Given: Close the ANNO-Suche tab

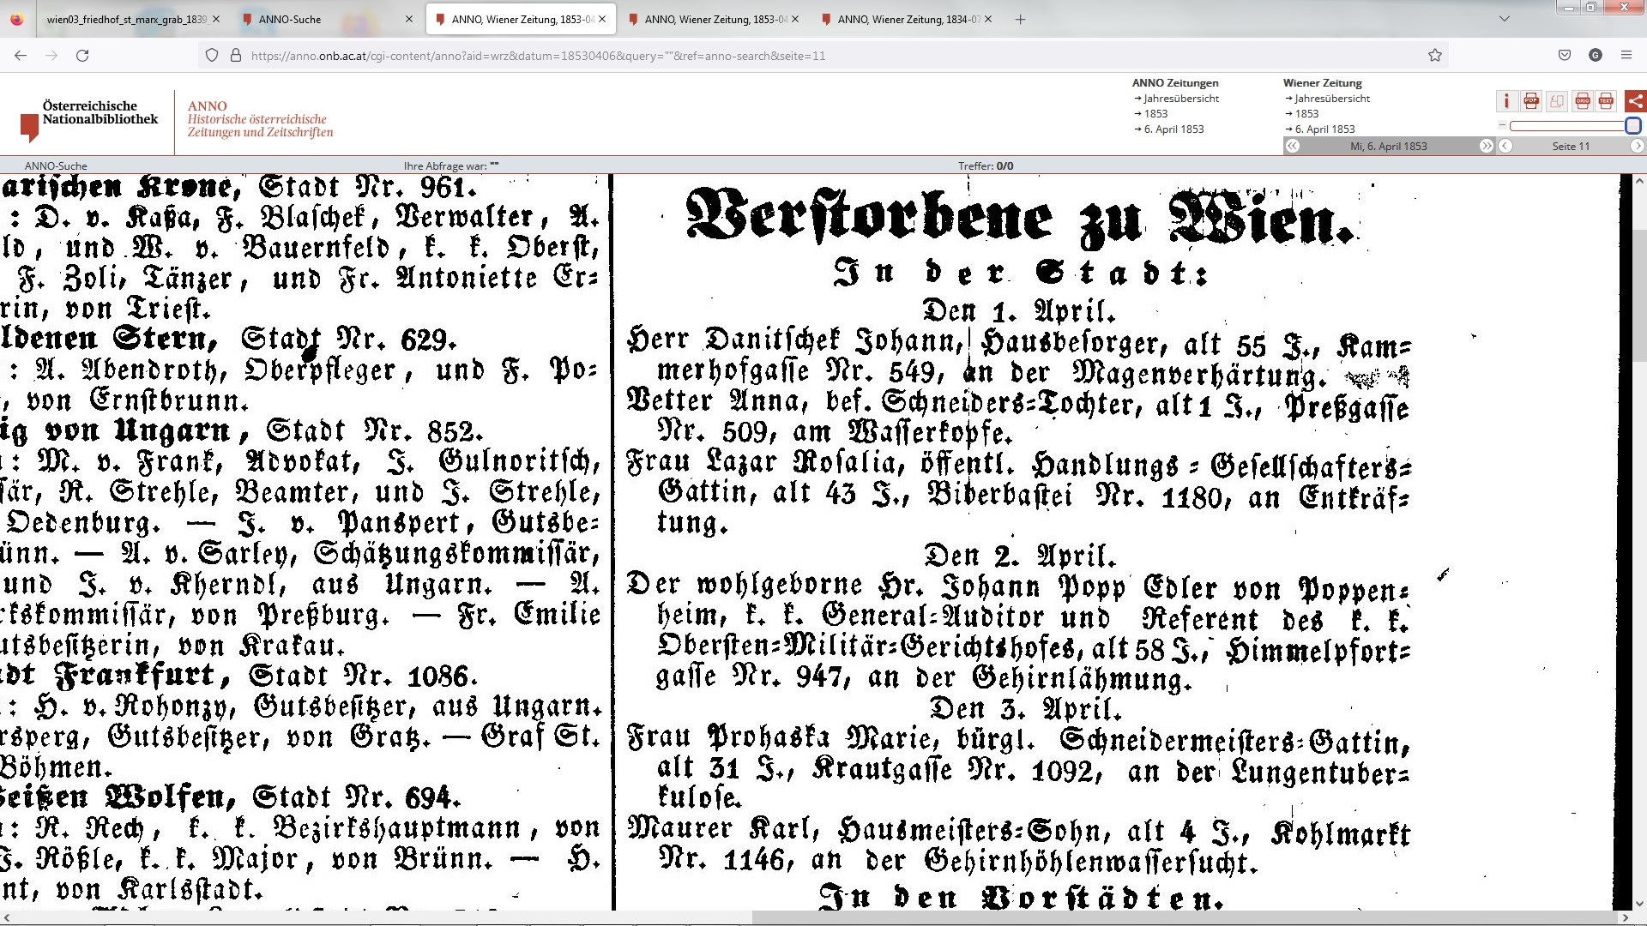Looking at the screenshot, I should pyautogui.click(x=409, y=19).
